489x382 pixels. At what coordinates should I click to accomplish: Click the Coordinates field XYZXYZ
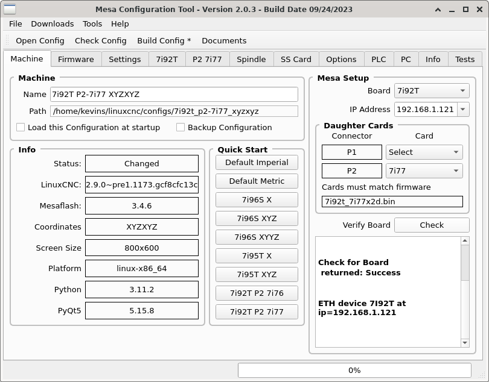(x=142, y=227)
